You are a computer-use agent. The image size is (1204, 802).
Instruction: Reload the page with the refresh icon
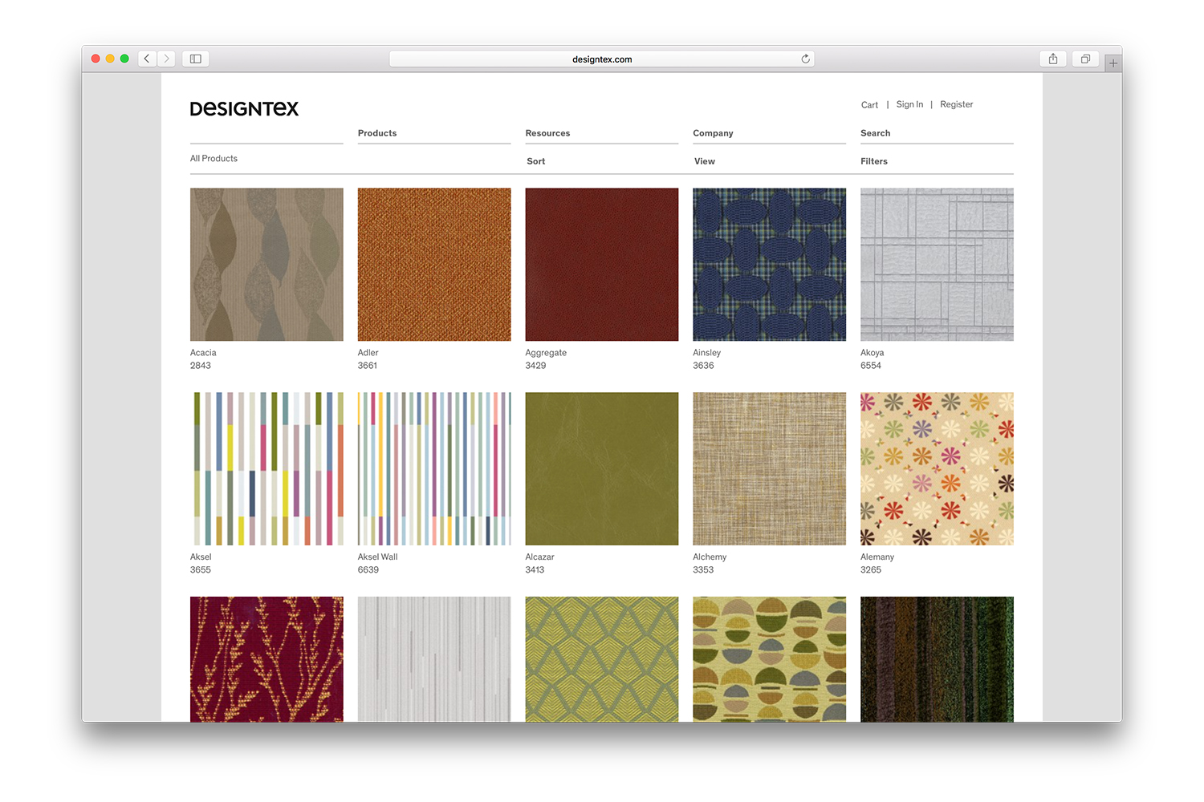point(805,59)
